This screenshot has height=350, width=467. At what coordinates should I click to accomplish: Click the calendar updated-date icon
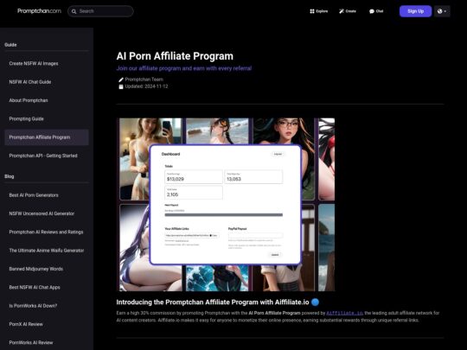coord(121,86)
